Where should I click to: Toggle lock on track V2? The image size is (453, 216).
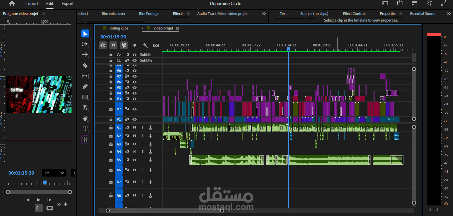[111, 109]
